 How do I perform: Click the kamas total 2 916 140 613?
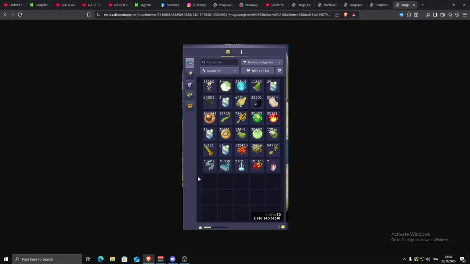tap(267, 218)
